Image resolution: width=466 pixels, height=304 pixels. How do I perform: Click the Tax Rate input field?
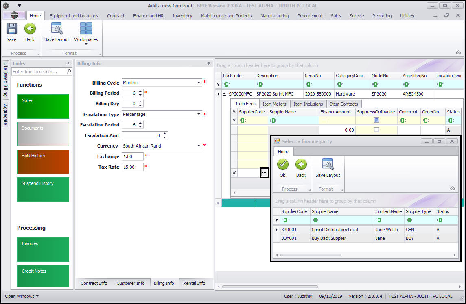pos(132,167)
